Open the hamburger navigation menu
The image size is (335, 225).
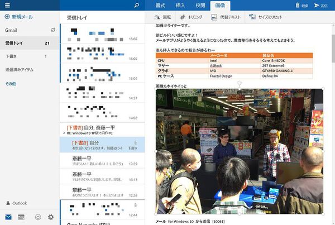click(x=7, y=5)
